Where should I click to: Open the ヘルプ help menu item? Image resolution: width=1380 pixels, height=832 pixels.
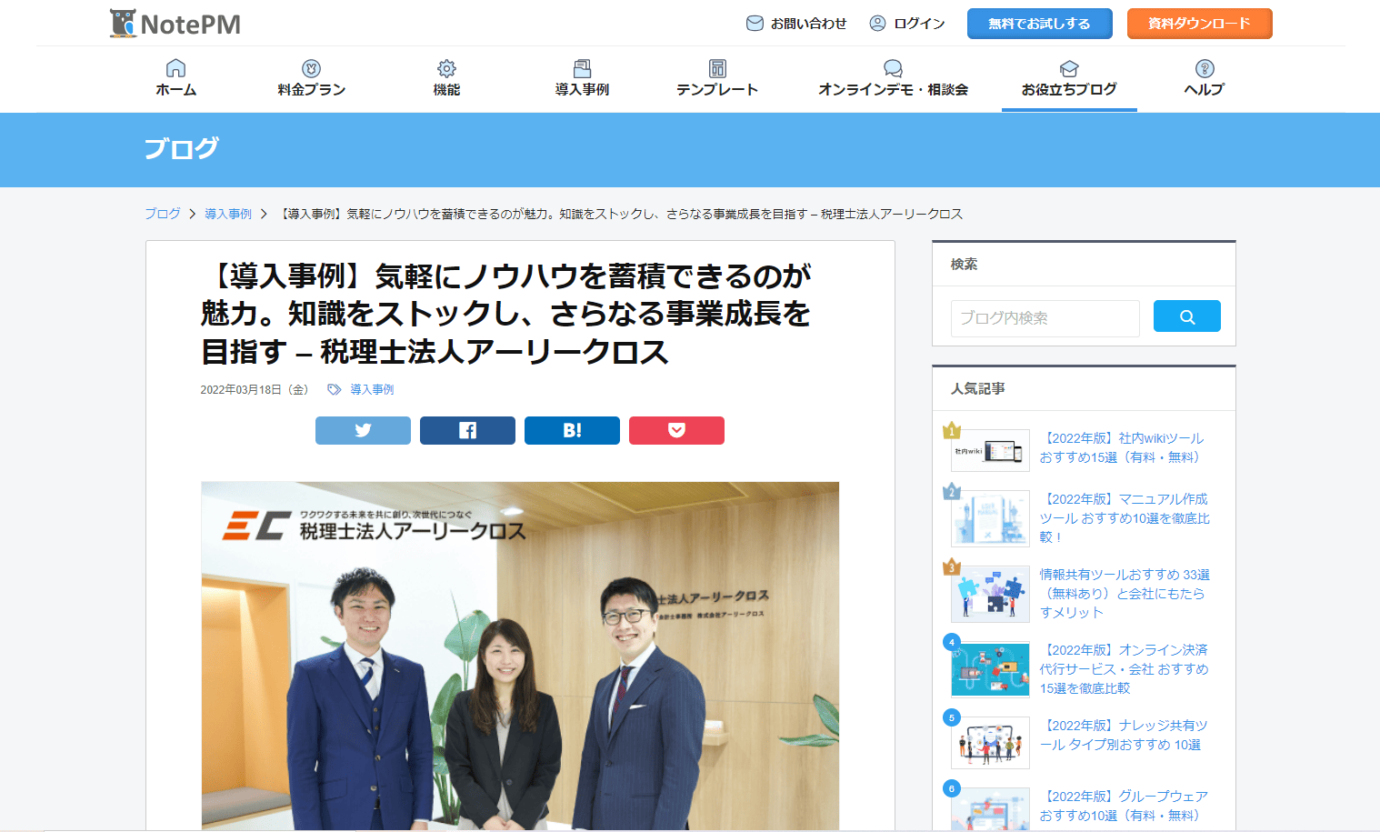[1205, 78]
